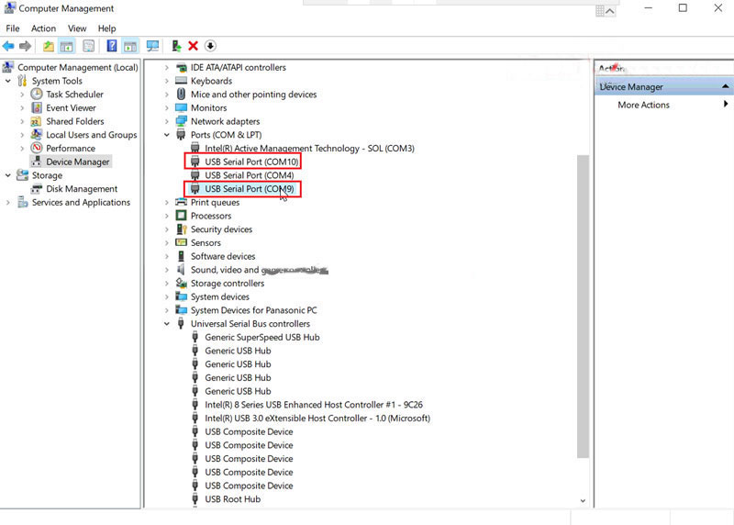Viewport: 734px width, 525px height.
Task: Click the Properties toolbar icon
Action: [x=88, y=46]
